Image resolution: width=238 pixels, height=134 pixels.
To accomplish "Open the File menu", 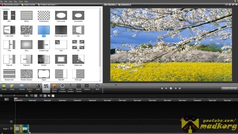I will (1, 1).
